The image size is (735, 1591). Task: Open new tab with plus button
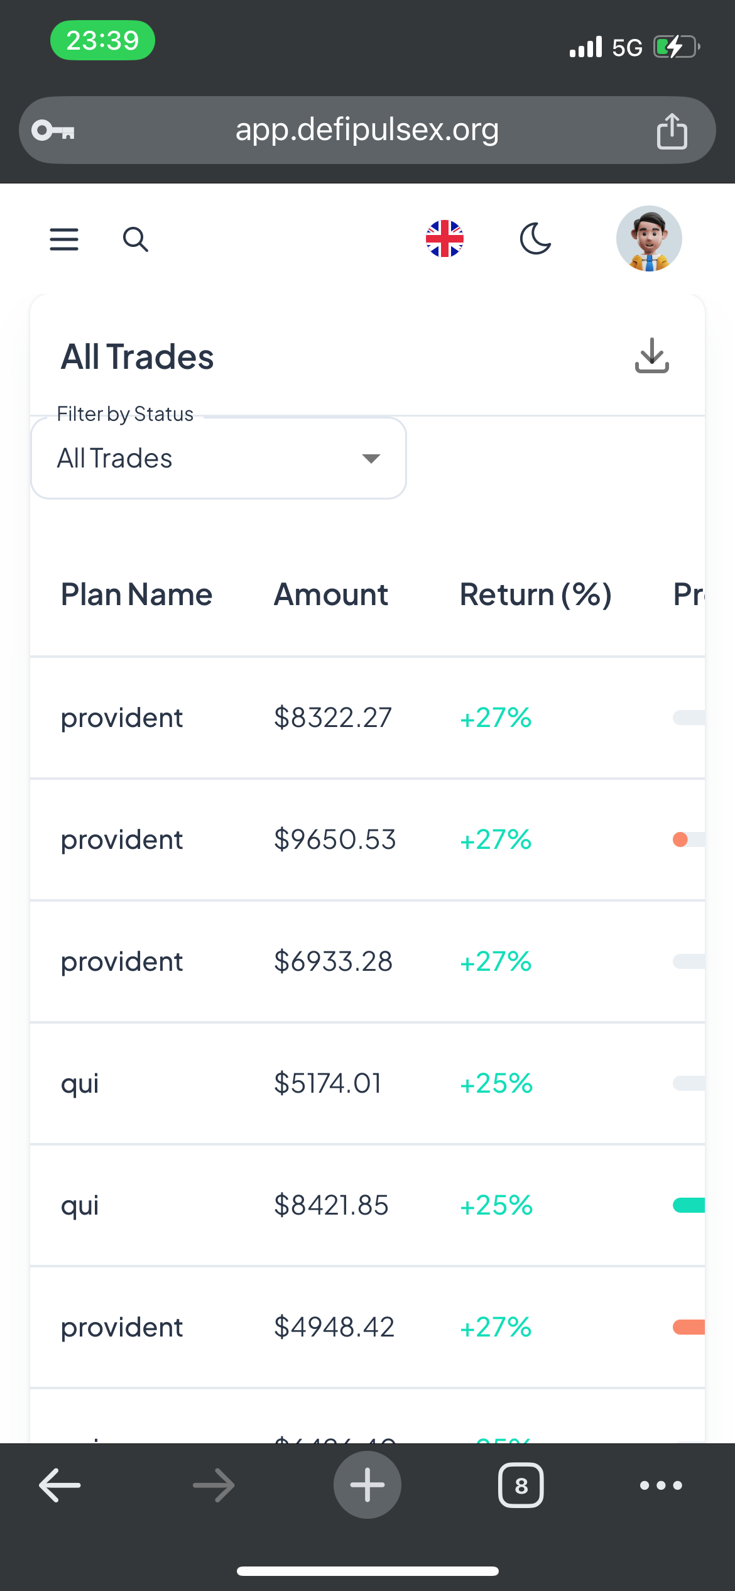tap(367, 1485)
